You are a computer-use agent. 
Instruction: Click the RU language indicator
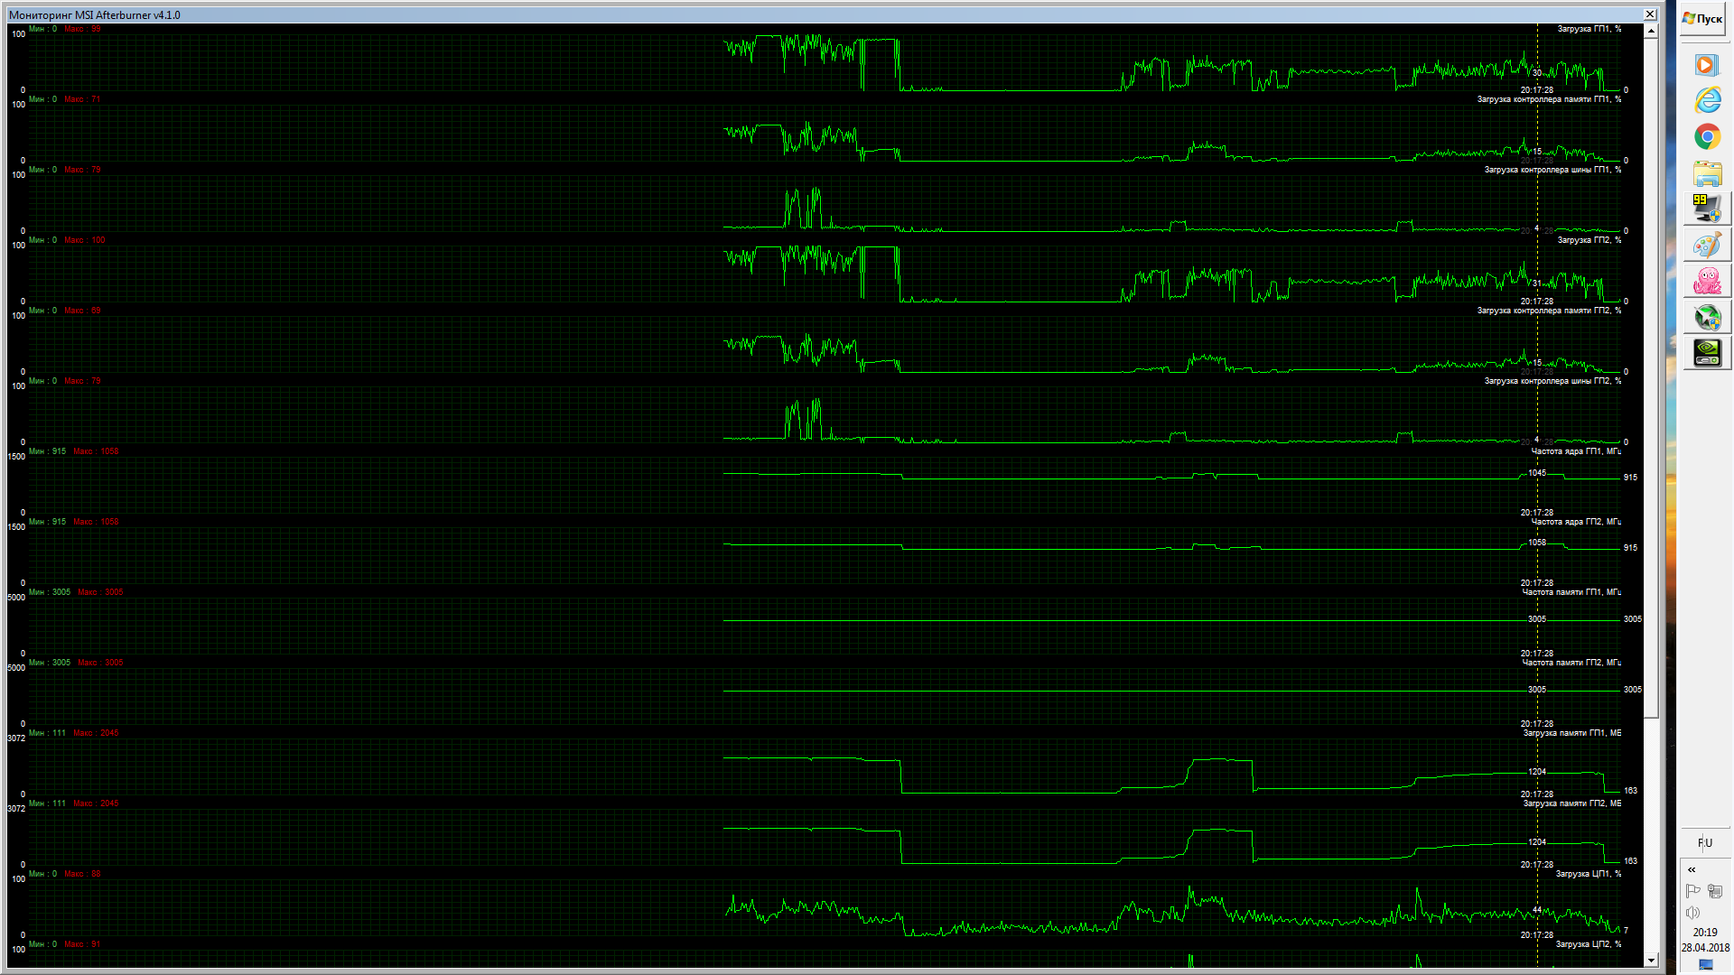point(1705,843)
